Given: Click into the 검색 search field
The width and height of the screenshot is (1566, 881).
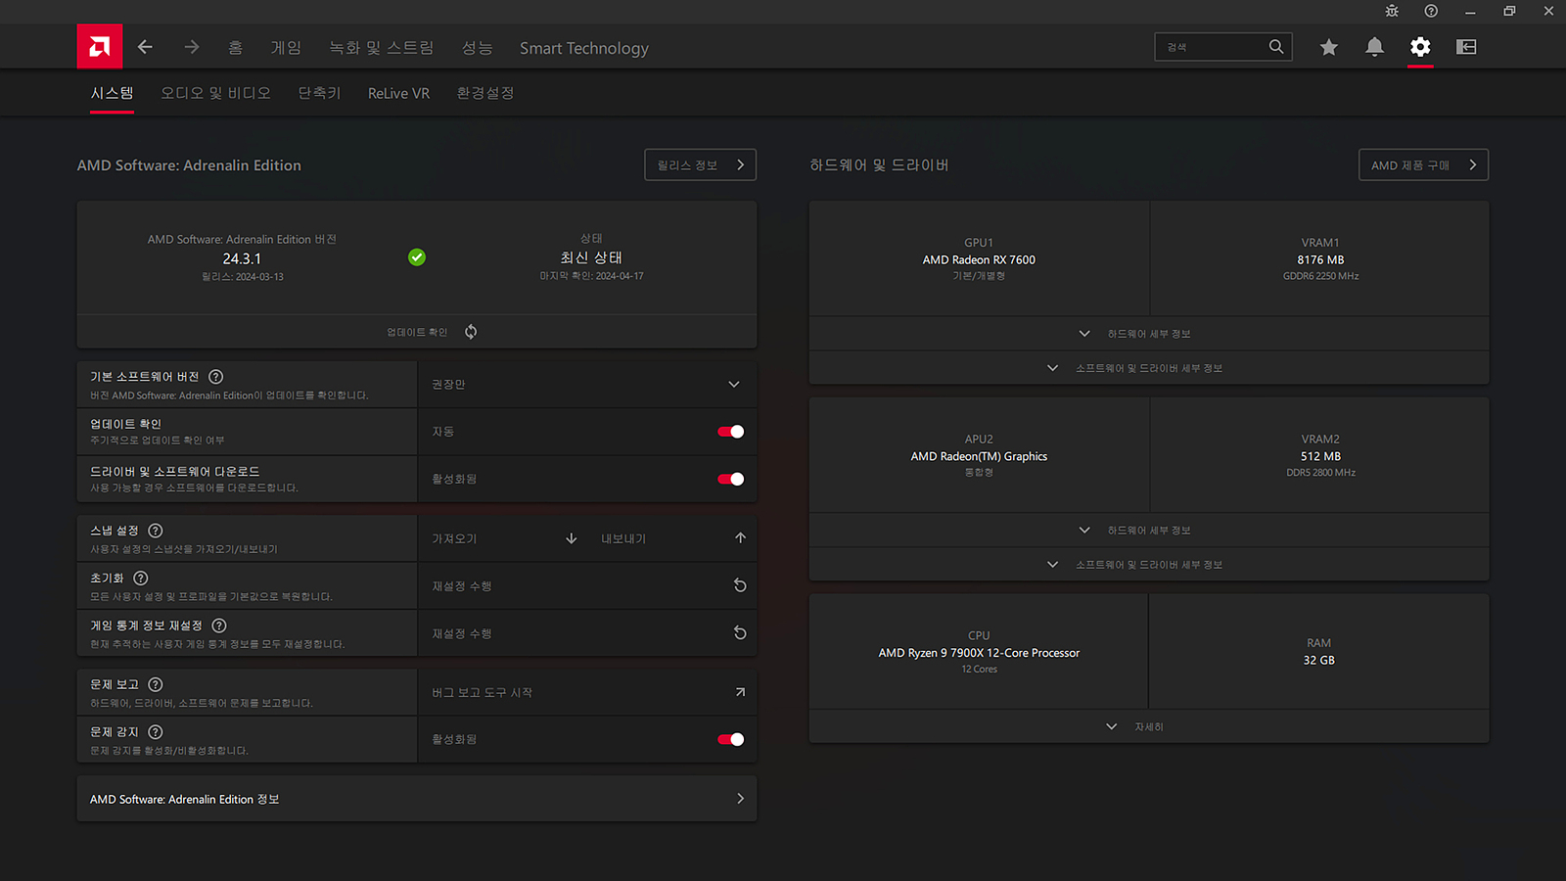Looking at the screenshot, I should coord(1214,47).
